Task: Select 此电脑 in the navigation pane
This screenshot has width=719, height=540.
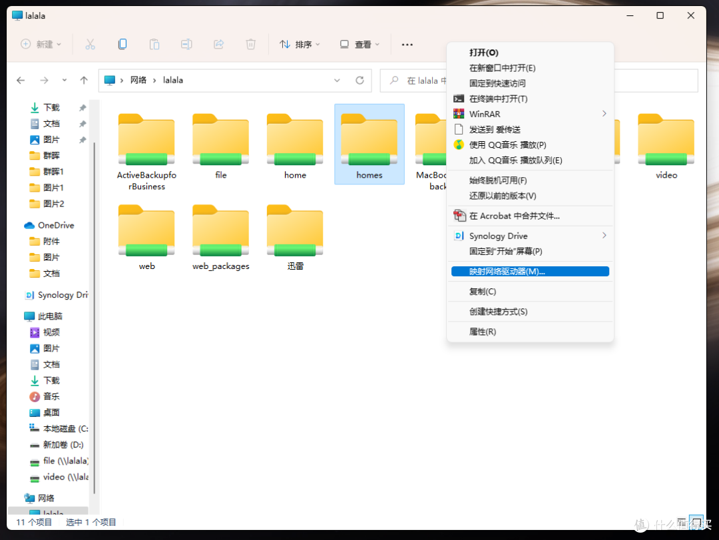Action: coord(43,316)
